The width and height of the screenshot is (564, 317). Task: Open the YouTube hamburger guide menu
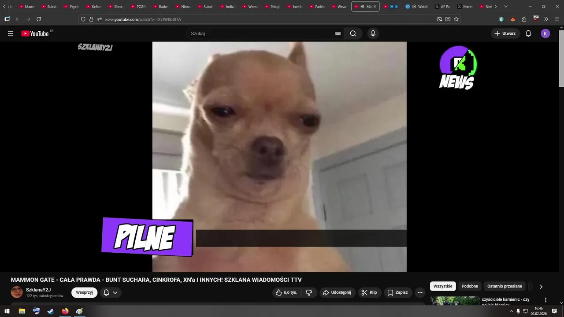[11, 33]
